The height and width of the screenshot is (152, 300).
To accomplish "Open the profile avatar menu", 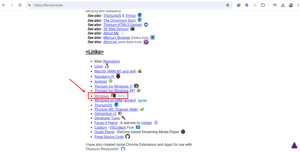I will click(x=291, y=5).
